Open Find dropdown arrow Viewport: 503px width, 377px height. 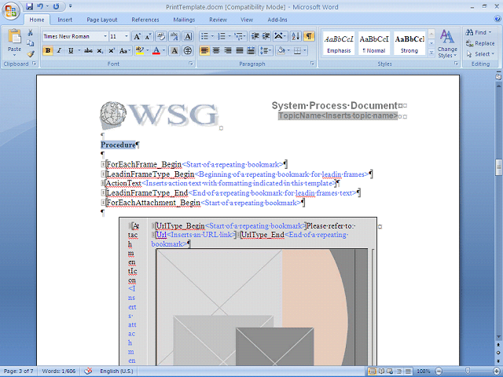490,32
